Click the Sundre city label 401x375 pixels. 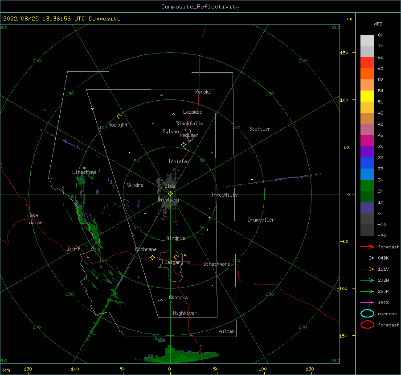[135, 185]
